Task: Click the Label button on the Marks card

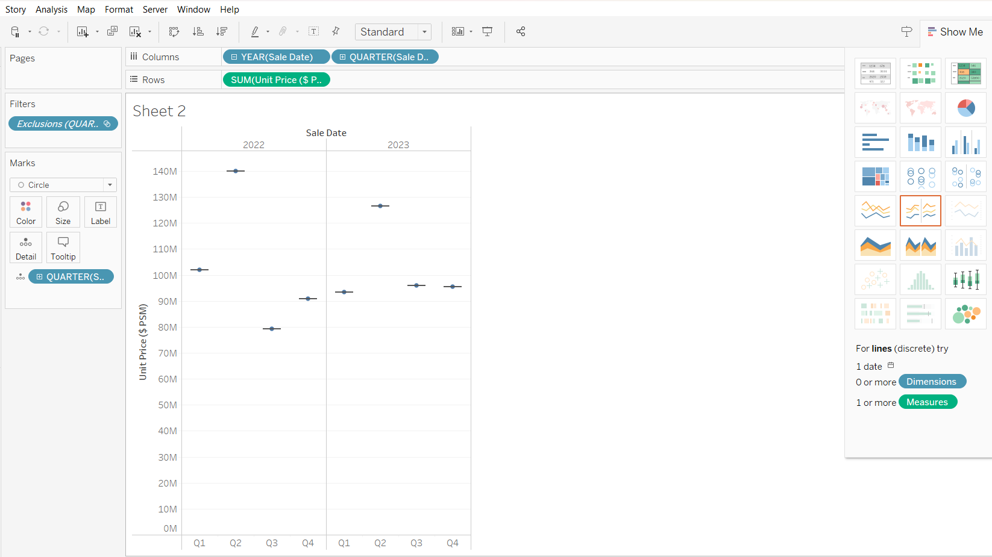Action: (101, 213)
